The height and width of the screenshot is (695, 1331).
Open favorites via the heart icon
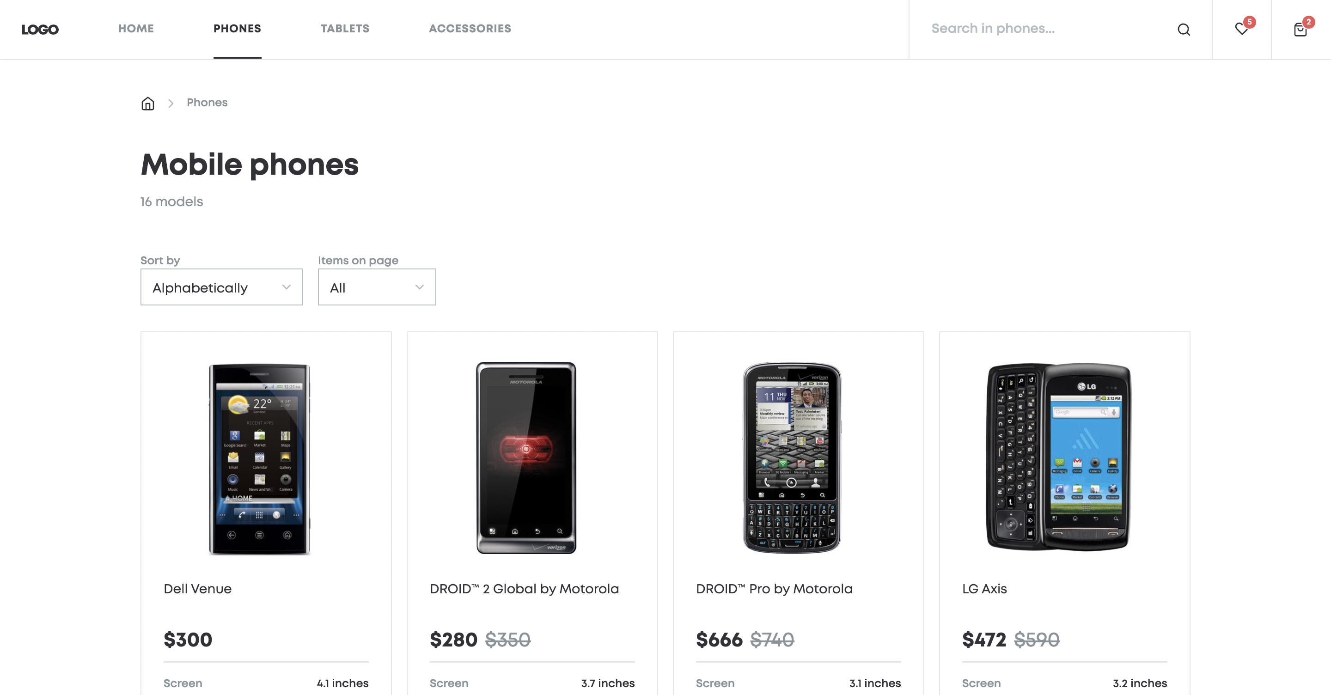[1242, 29]
